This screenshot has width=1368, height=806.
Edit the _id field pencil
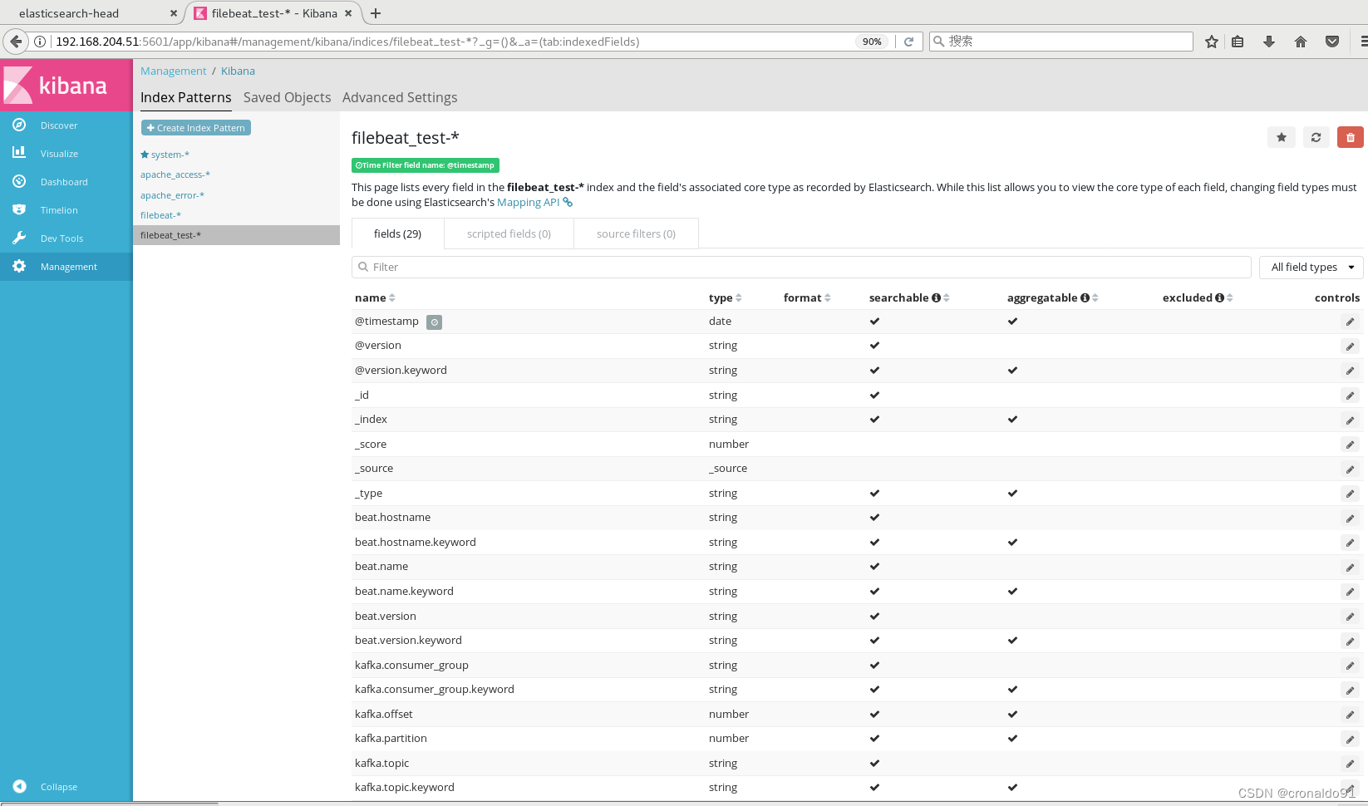pyautogui.click(x=1350, y=396)
